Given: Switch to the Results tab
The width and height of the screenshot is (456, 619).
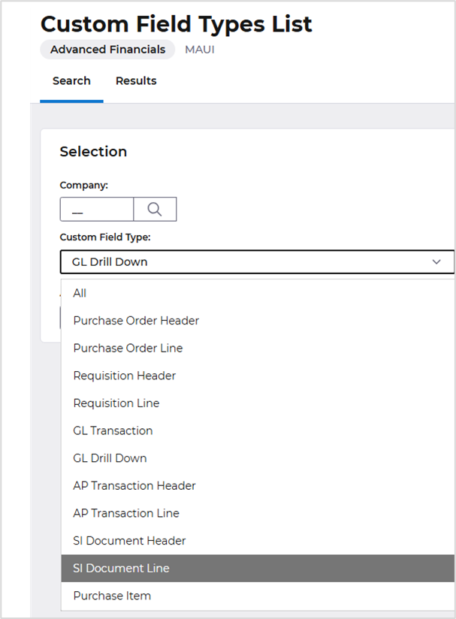Looking at the screenshot, I should point(136,81).
